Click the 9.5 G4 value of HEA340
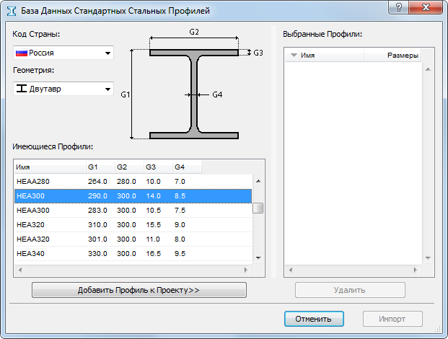The image size is (448, 339). (180, 254)
